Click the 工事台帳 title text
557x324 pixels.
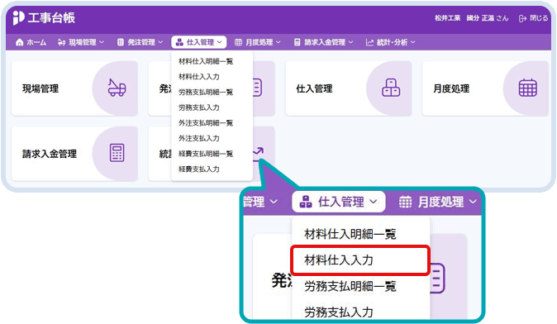tap(51, 17)
